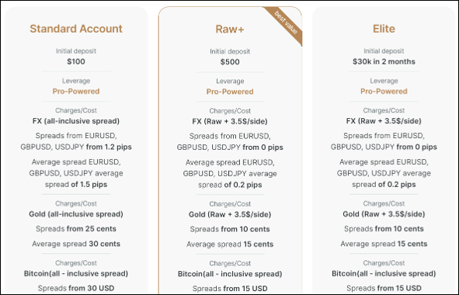The height and width of the screenshot is (295, 459).
Task: Click 'Average spread 30 cents' in Standard card
Action: coord(76,244)
